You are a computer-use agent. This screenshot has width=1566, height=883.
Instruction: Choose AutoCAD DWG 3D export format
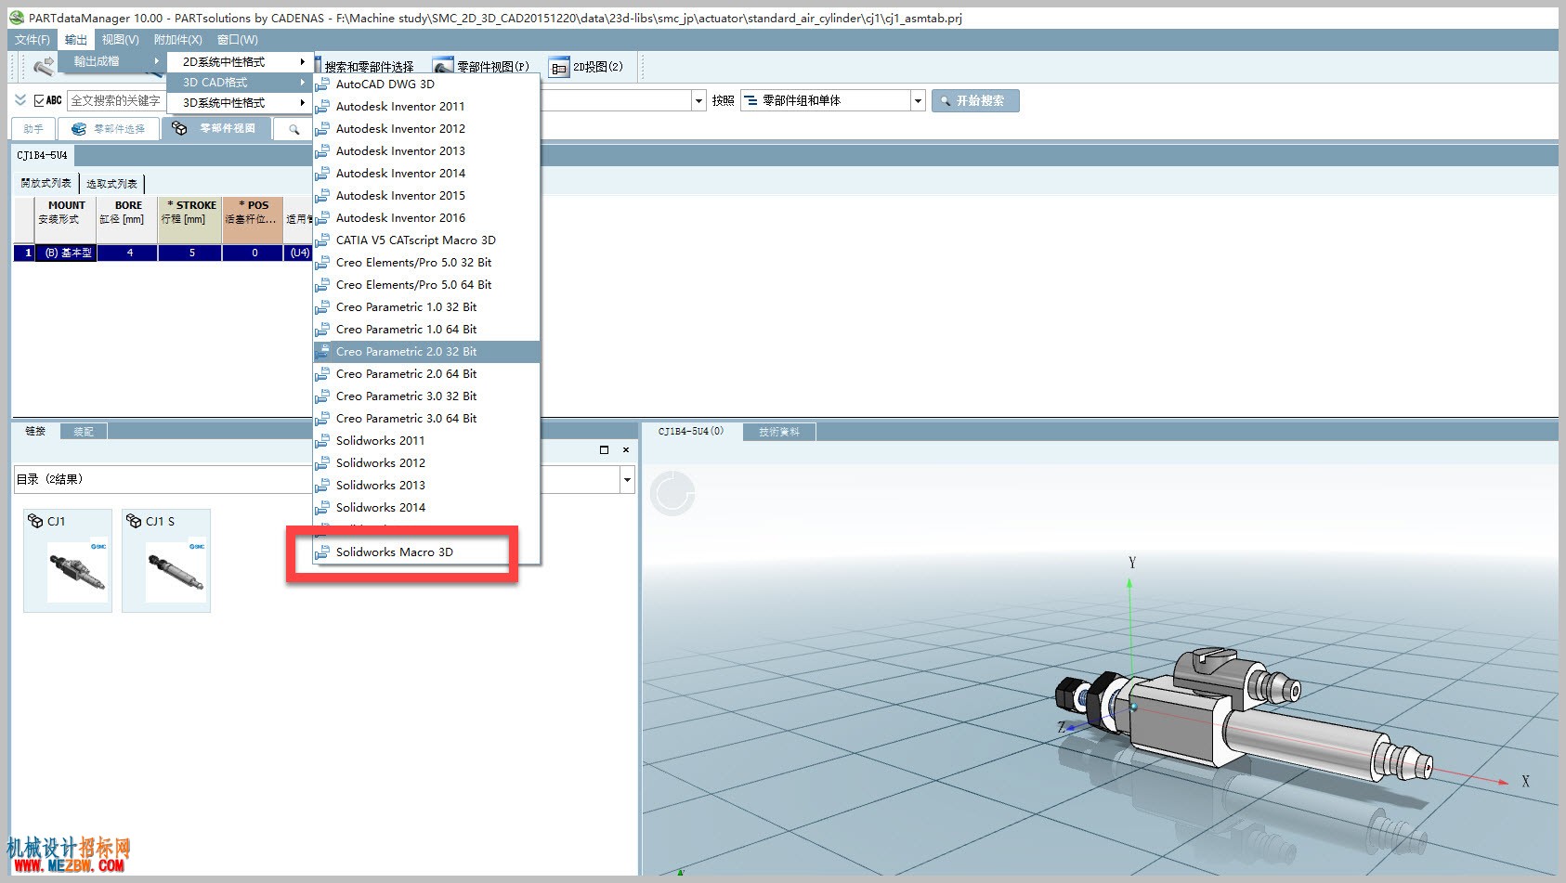coord(426,84)
